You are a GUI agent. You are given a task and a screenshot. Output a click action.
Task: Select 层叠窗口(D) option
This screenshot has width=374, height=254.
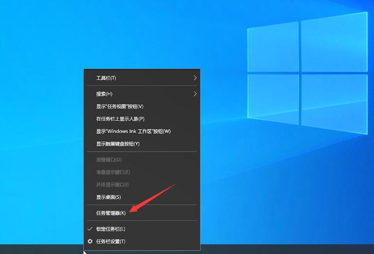coord(142,160)
